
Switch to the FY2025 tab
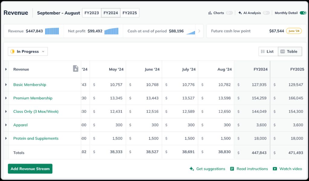pos(130,13)
